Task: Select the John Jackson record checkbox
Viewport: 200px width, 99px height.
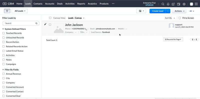Action: tap(50, 25)
